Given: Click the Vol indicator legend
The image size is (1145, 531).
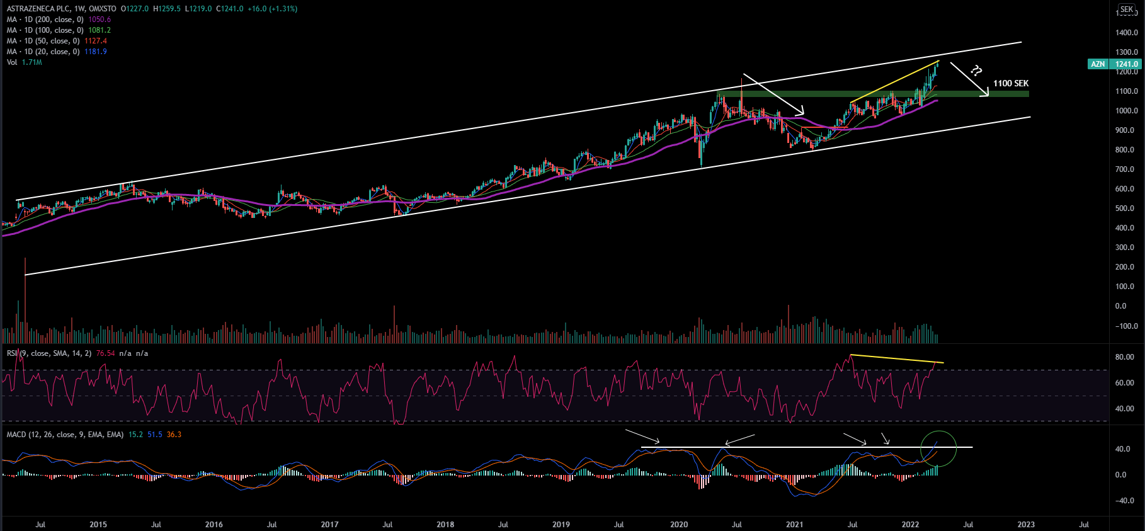Looking at the screenshot, I should [12, 62].
